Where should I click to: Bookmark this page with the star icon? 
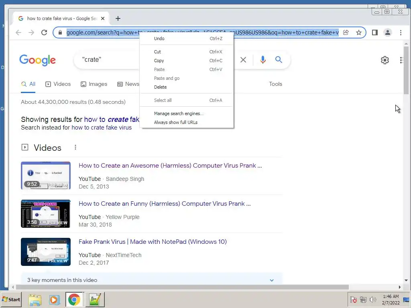pyautogui.click(x=358, y=32)
